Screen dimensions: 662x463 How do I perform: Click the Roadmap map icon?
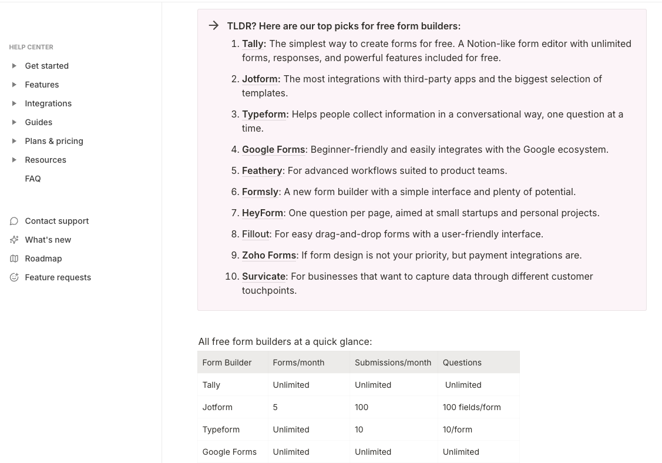click(x=14, y=259)
